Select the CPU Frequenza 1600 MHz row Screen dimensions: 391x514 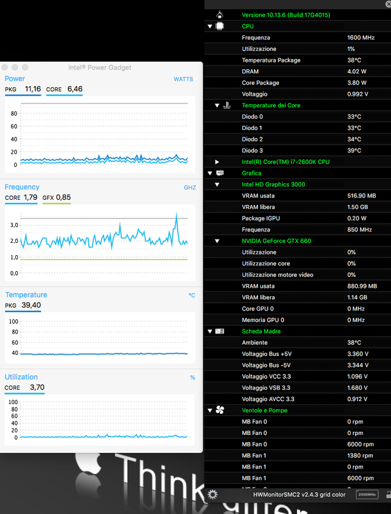(x=298, y=37)
